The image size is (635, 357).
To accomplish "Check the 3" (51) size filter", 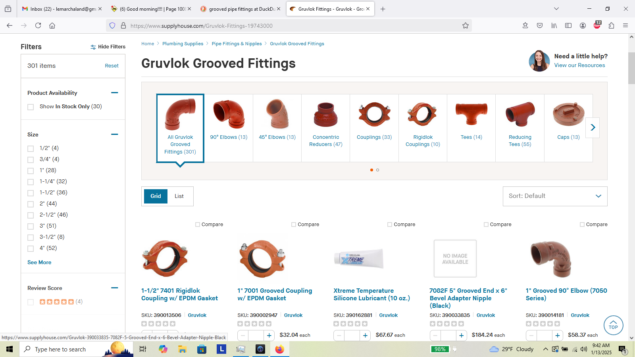I will pyautogui.click(x=31, y=226).
